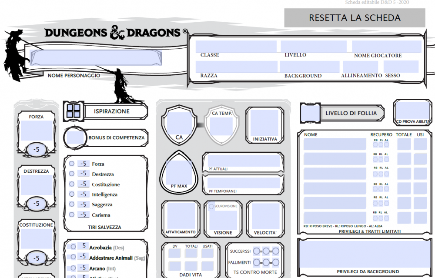Enable the Scurovisione checkbox

coord(211,206)
